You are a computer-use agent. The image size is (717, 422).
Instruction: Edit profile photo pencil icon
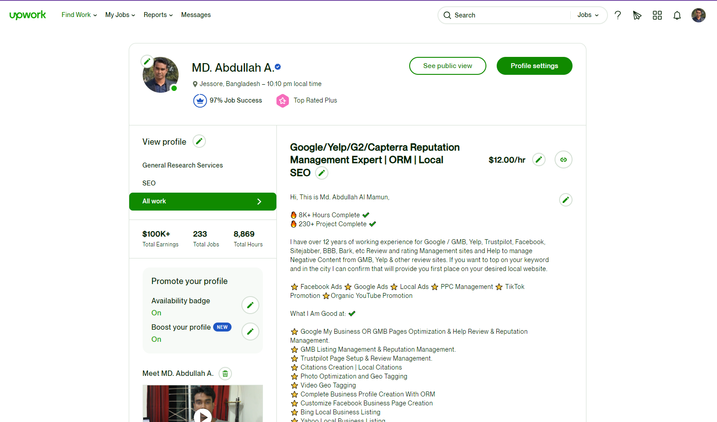pos(147,61)
